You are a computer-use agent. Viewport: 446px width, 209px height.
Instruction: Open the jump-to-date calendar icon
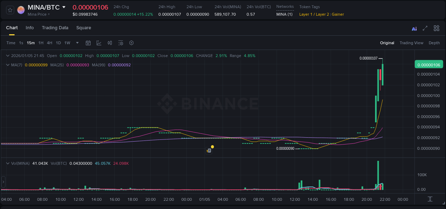pos(88,43)
